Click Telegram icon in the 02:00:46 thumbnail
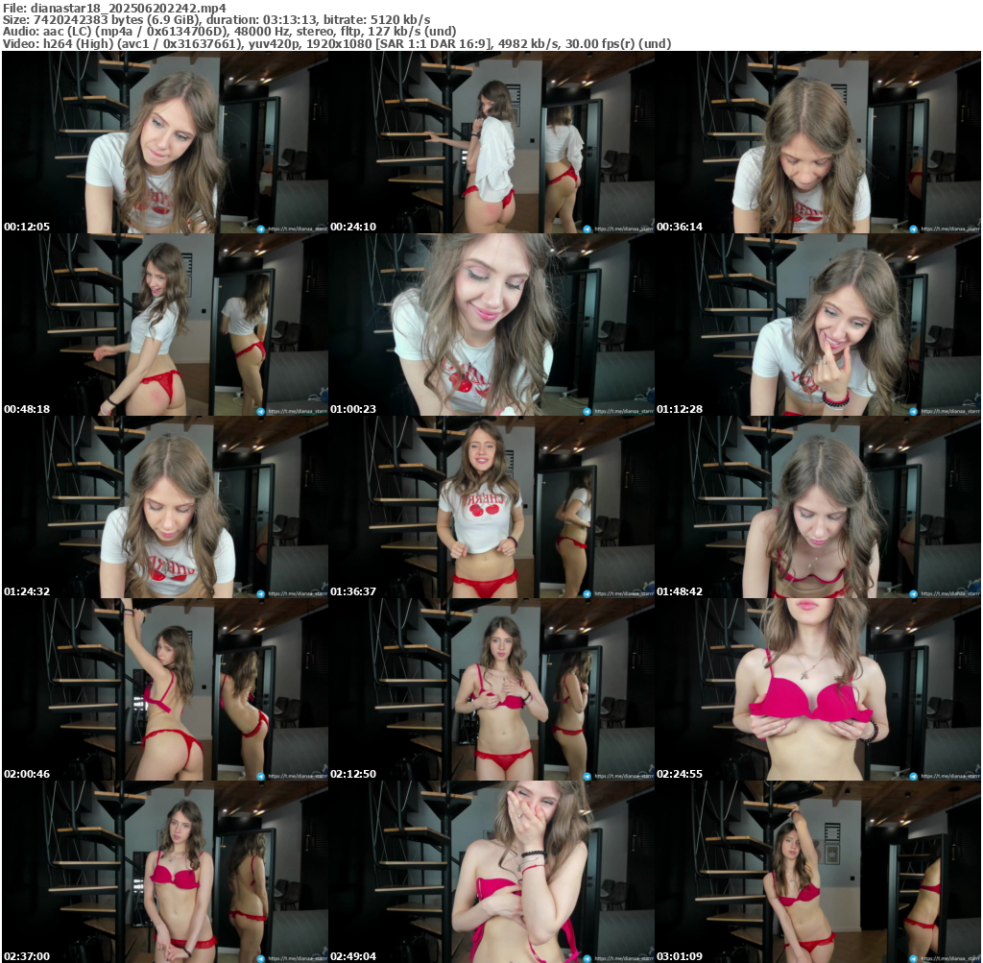983x963 pixels. 260,776
